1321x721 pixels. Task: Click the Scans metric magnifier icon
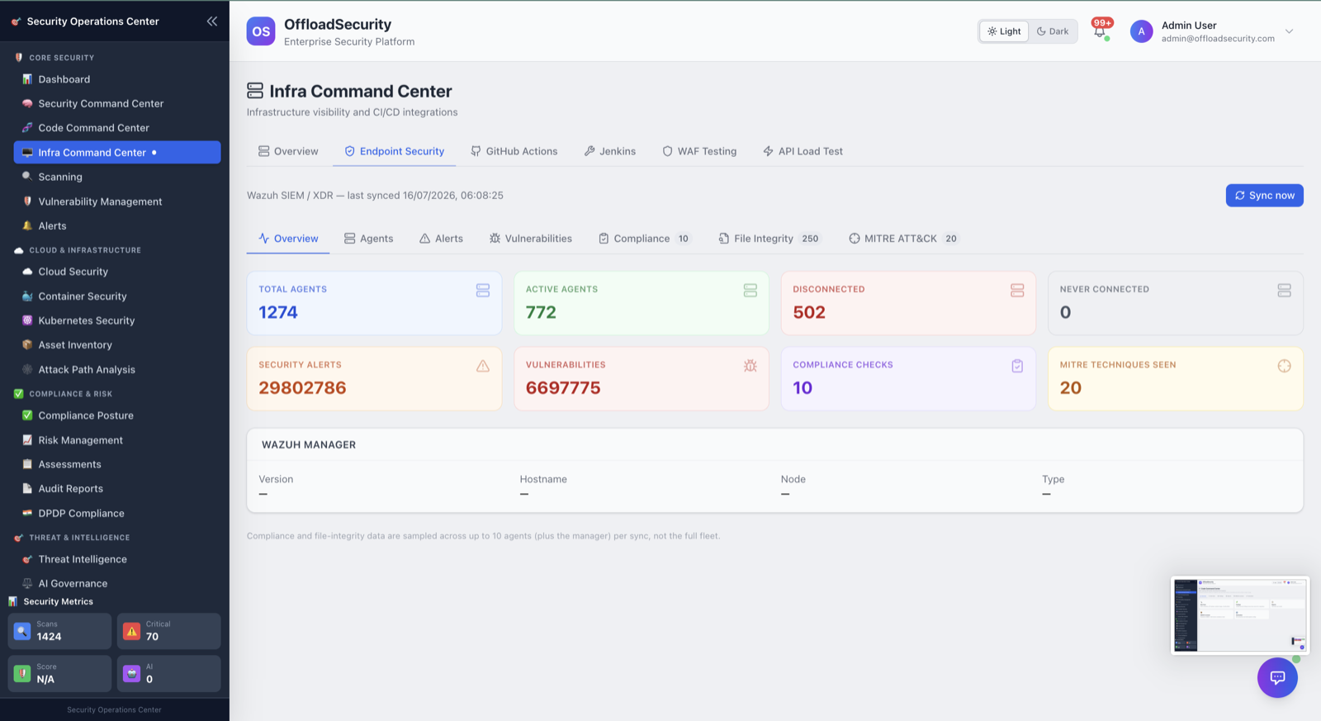point(22,631)
